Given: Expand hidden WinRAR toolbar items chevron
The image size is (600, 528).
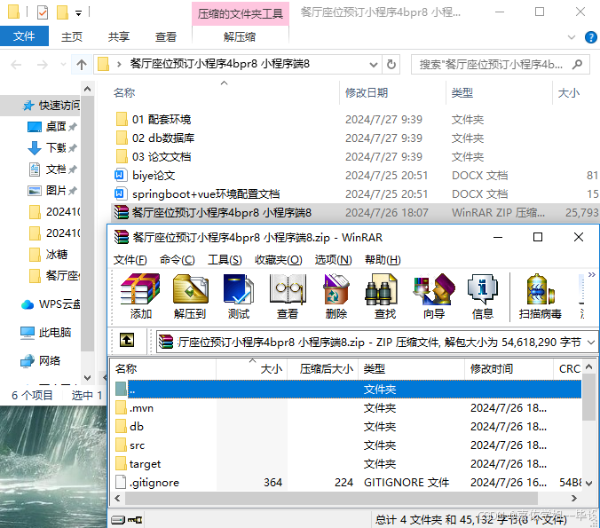Looking at the screenshot, I should coord(592,275).
